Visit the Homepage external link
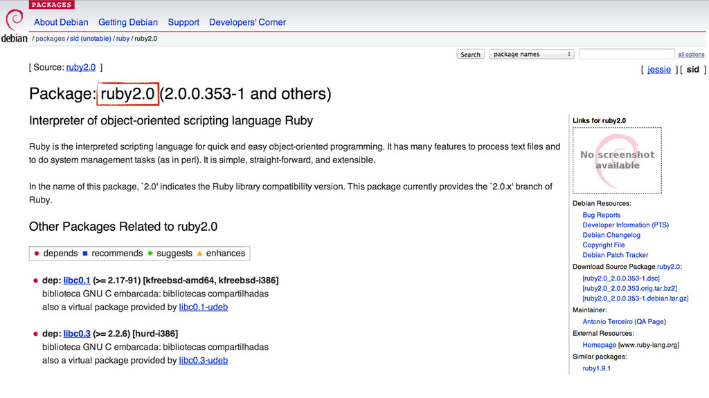 click(599, 345)
